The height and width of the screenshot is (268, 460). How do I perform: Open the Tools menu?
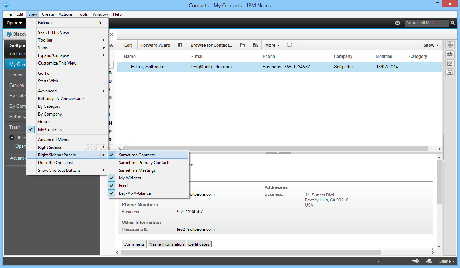click(x=83, y=14)
